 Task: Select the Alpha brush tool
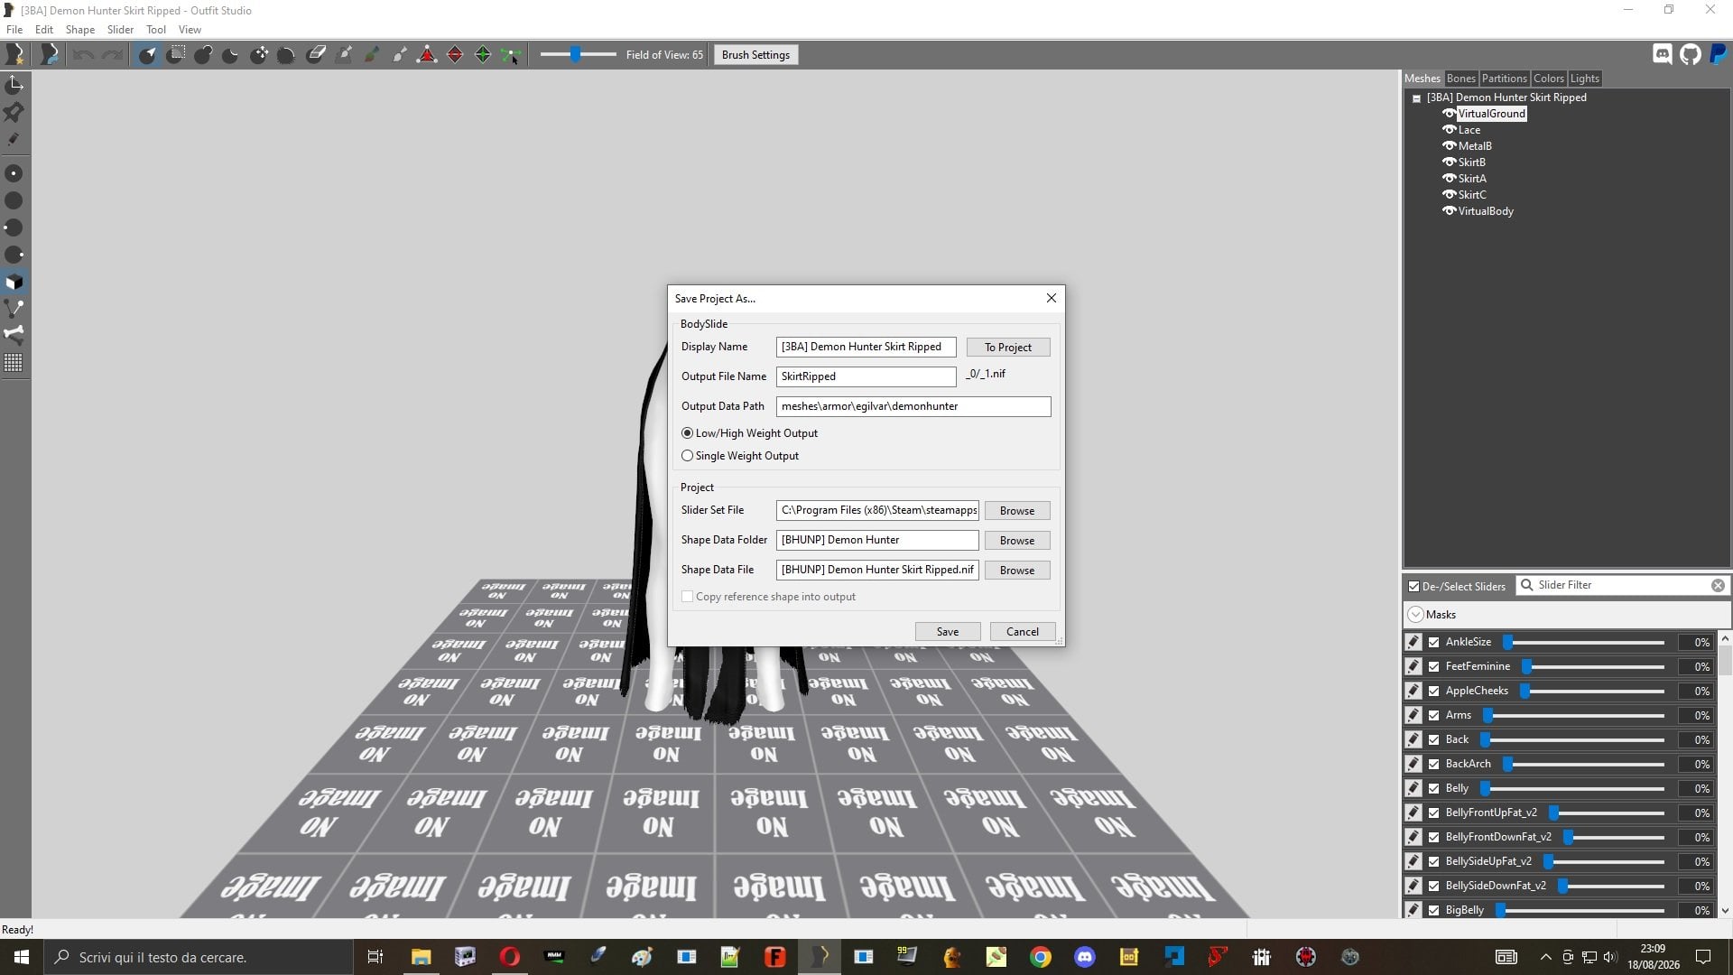coord(399,55)
